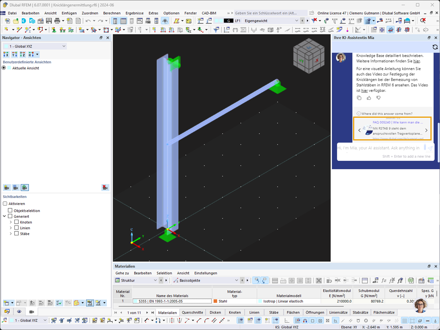
Task: Open the Datei menu
Action: point(12,13)
